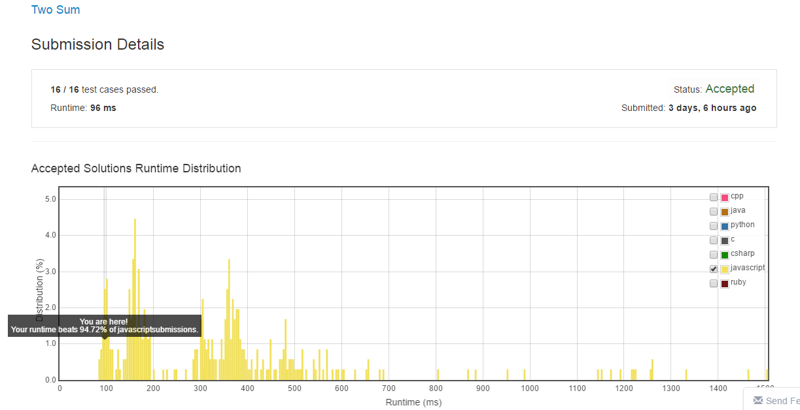Enable the cpp checkbox in legend

tap(714, 197)
